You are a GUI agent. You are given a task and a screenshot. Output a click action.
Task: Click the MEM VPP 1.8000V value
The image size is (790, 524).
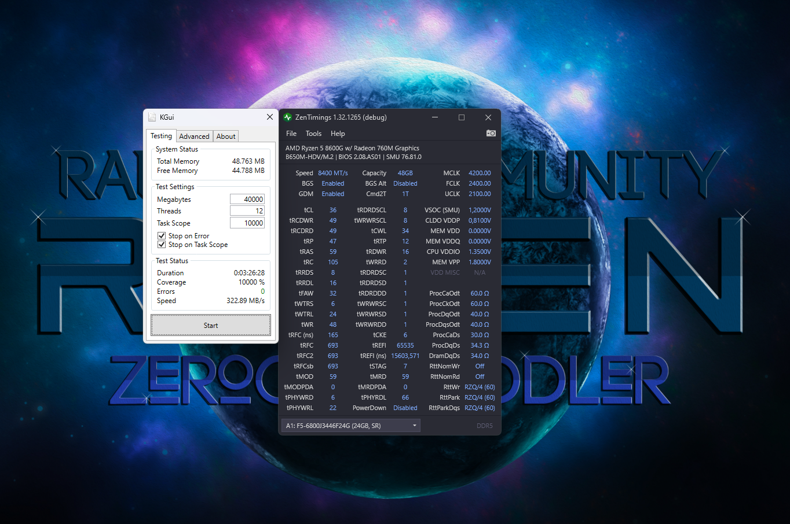coord(480,262)
